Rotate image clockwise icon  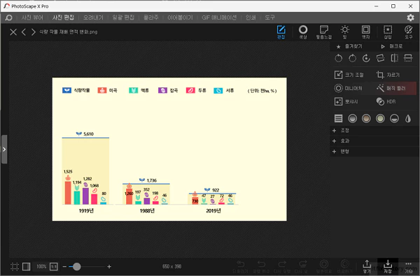pos(353,58)
